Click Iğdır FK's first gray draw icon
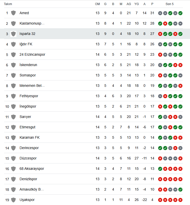Viewport: 190px width, 205px height. (x=160, y=44)
